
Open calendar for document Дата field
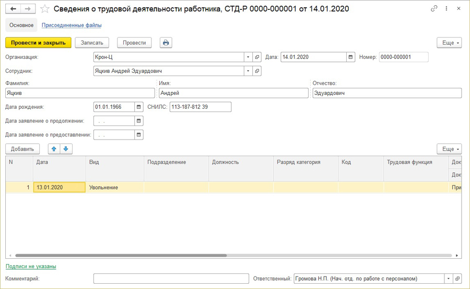[350, 57]
